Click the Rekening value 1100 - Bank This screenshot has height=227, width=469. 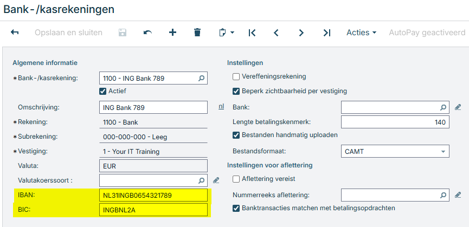tap(120, 122)
